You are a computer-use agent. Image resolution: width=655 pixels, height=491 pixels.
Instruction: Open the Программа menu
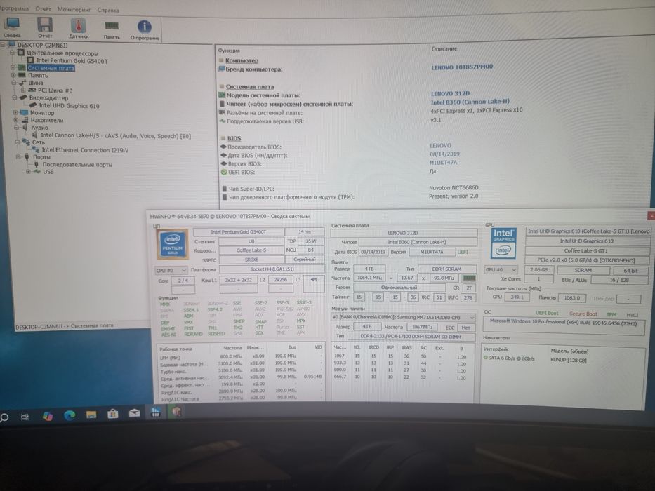pyautogui.click(x=14, y=8)
